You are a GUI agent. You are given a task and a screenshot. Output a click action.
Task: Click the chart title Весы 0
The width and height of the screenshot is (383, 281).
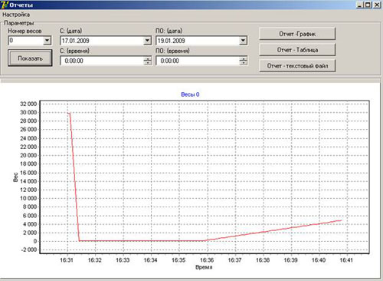[x=190, y=94]
